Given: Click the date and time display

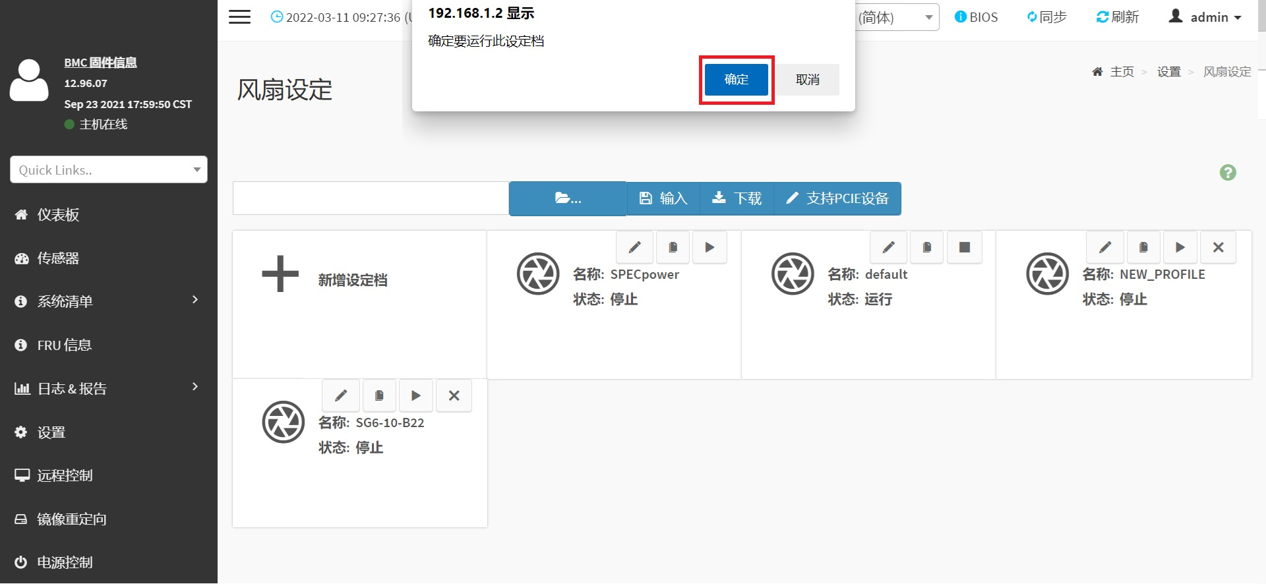Looking at the screenshot, I should 342,17.
